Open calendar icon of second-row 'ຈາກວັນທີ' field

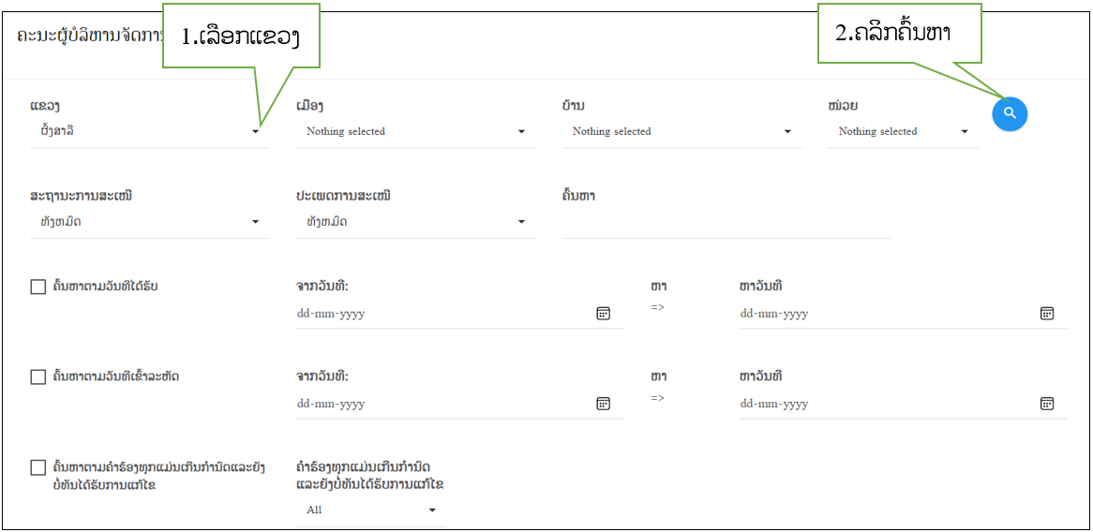point(604,404)
